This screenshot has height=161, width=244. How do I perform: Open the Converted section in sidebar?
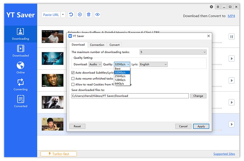[21, 102]
